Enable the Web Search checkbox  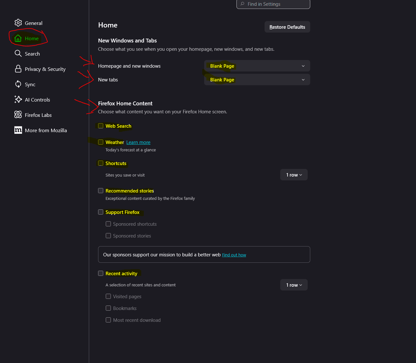(101, 126)
